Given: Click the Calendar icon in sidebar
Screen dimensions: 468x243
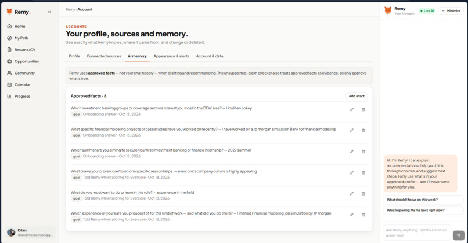Looking at the screenshot, I should (x=9, y=85).
